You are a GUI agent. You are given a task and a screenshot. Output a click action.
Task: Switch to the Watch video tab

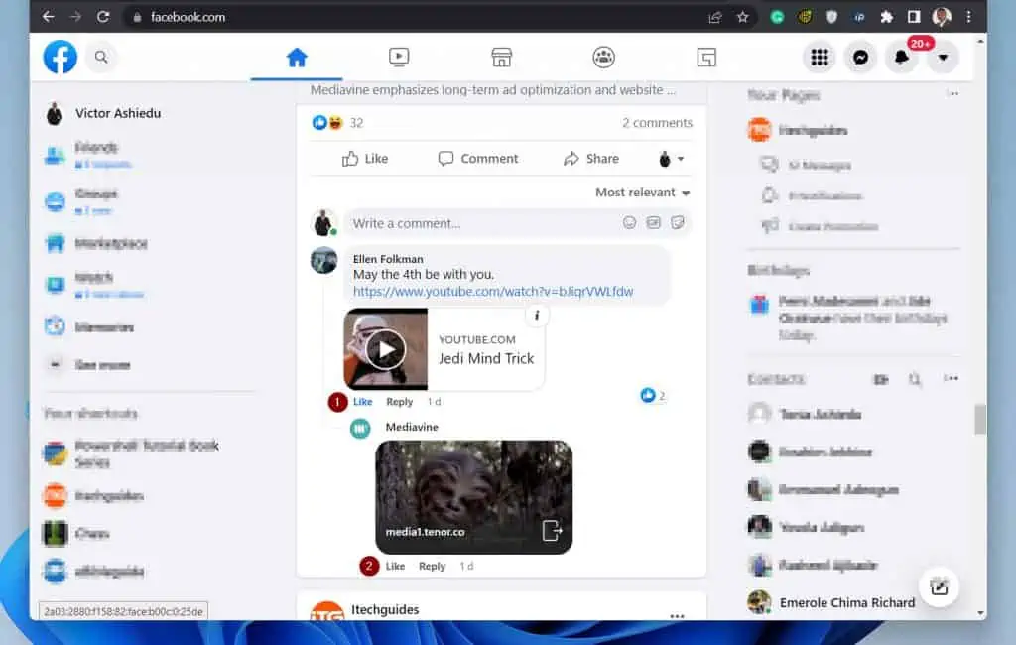pos(399,58)
